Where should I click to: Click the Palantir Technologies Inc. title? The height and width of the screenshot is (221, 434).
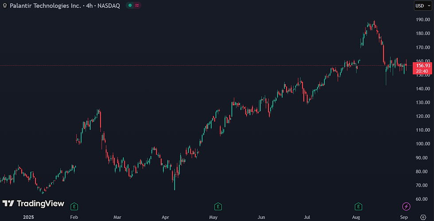click(45, 6)
